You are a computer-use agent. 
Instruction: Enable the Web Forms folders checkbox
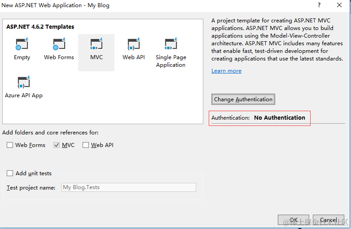tap(10, 145)
